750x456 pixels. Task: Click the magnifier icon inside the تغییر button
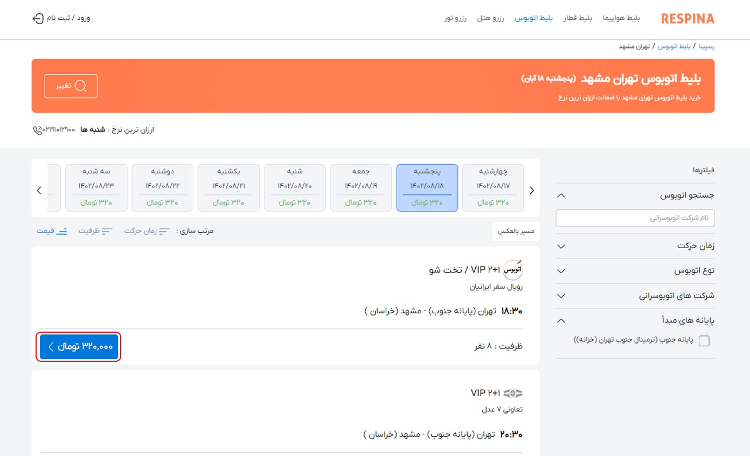pos(81,86)
